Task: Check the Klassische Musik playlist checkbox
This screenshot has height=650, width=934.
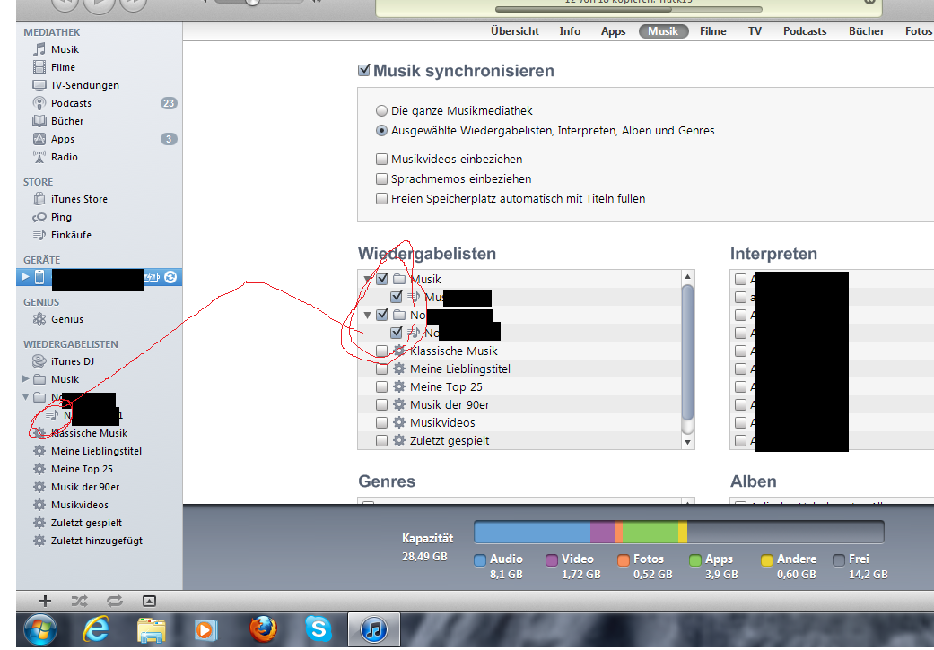Action: pyautogui.click(x=382, y=351)
